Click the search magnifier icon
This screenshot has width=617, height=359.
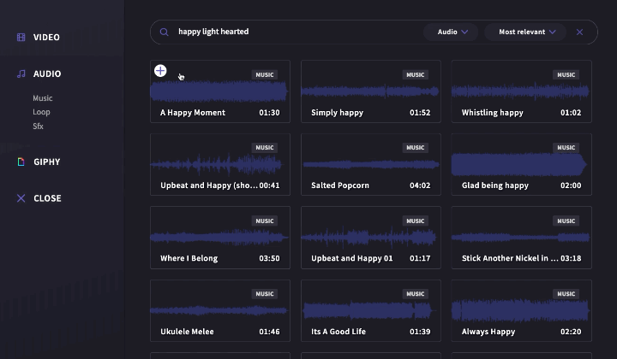point(164,32)
